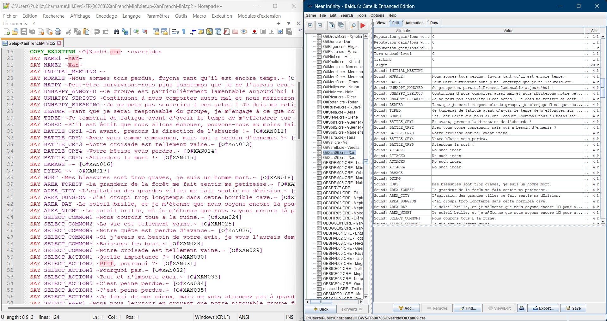Open the tab list dropdown arrow in Notepad++
Screen dimensions: 607x321
click(289, 23)
